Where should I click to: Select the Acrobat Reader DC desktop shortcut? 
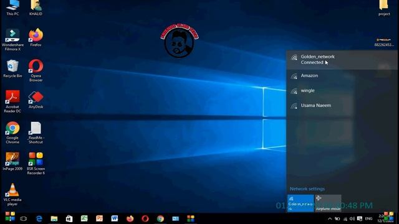point(12,101)
